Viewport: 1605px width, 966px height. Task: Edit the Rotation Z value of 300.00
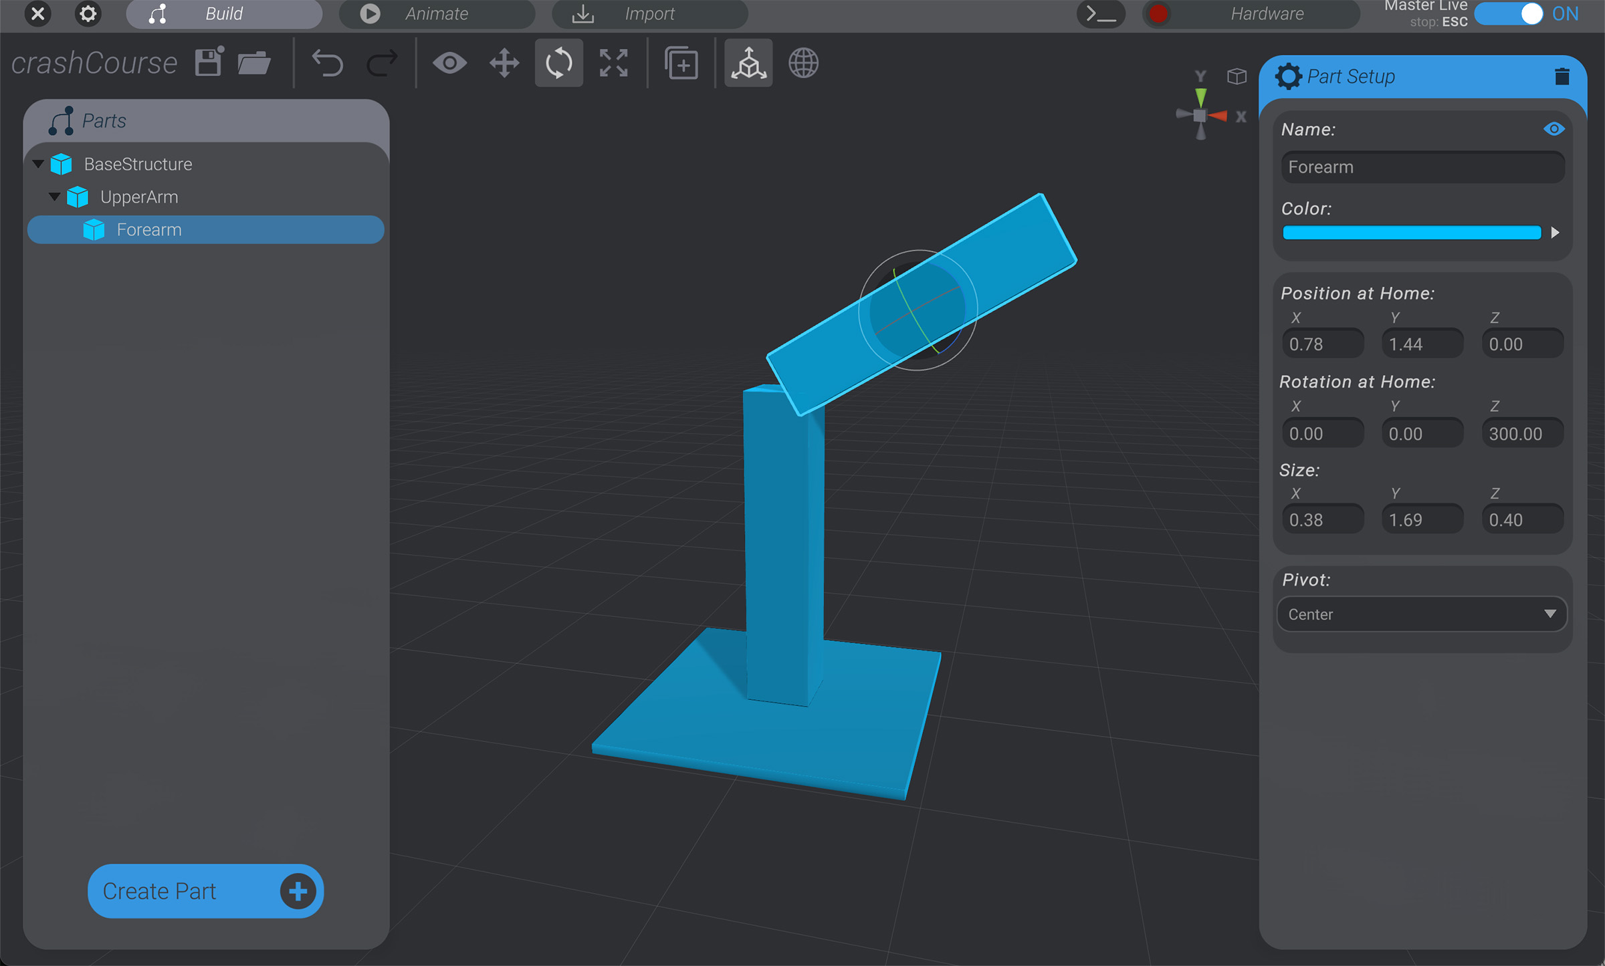[1521, 433]
